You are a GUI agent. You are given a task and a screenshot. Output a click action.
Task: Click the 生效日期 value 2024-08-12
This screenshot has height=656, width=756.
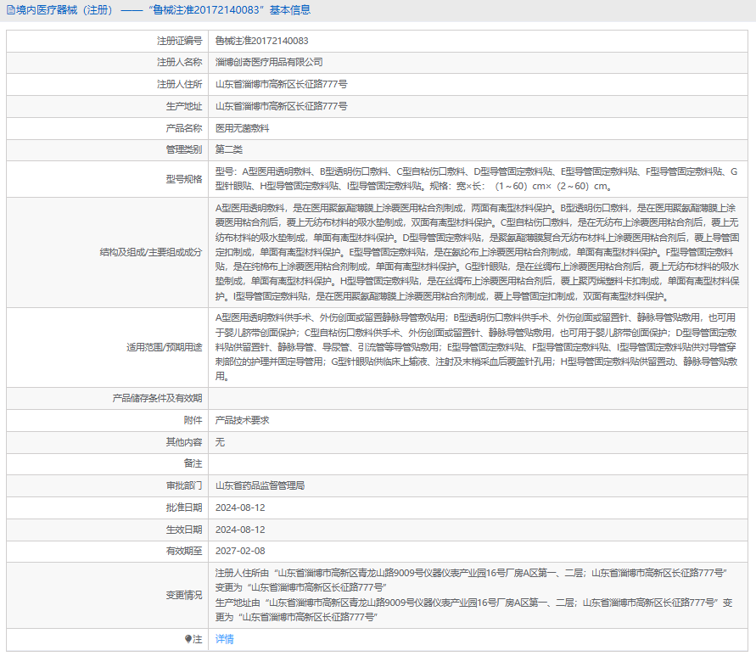coord(240,530)
